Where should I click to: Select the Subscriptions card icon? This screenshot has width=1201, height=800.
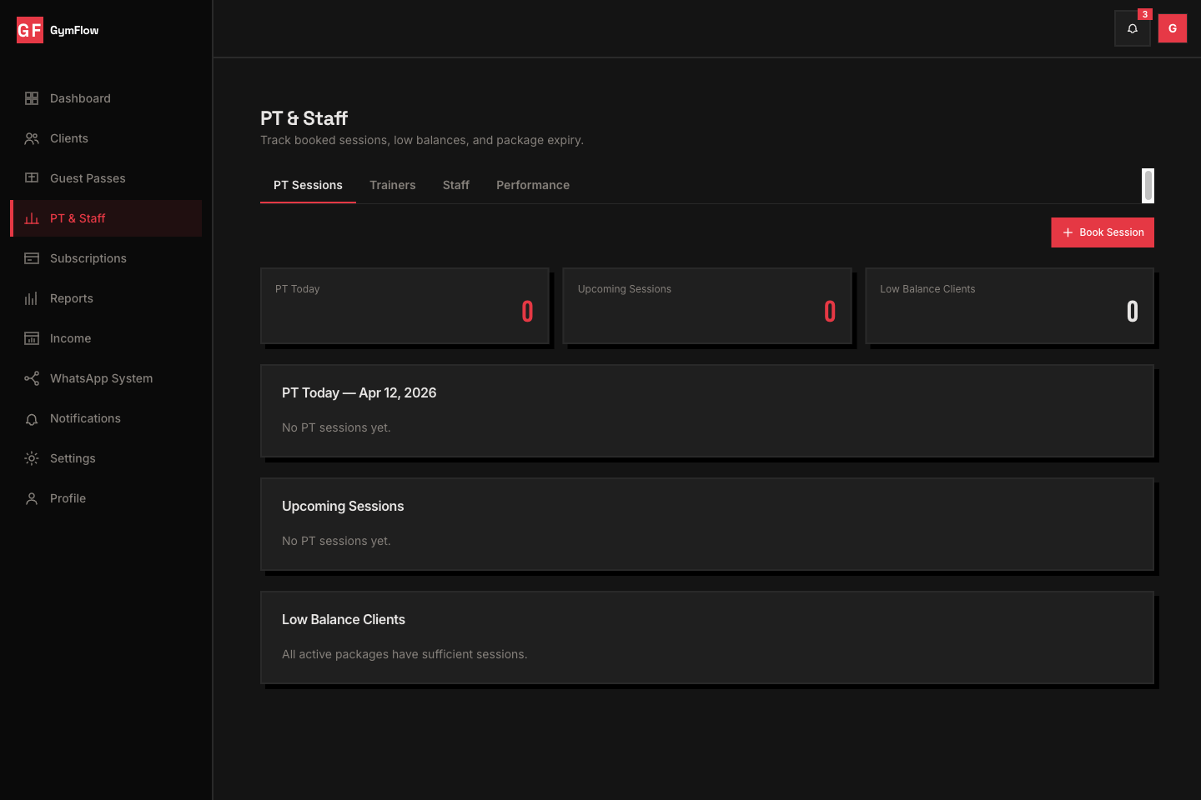click(x=32, y=258)
